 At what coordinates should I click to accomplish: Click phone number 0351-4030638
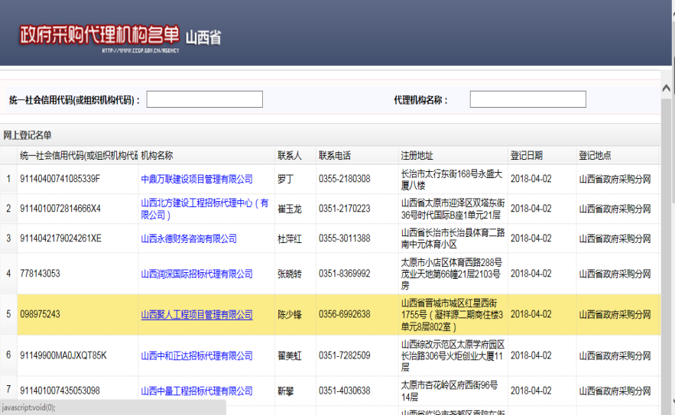[x=345, y=391]
